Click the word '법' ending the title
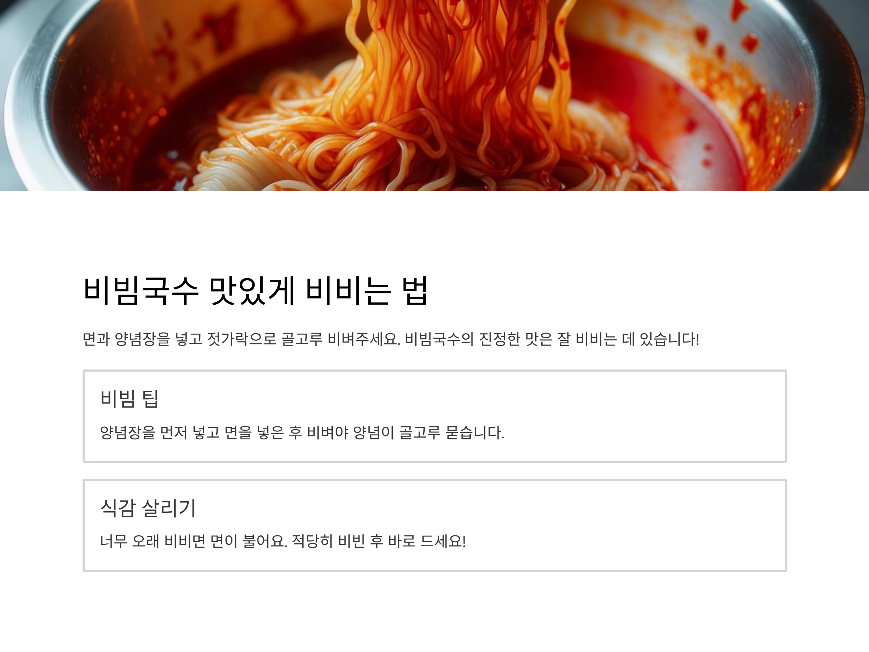The width and height of the screenshot is (869, 652). pyautogui.click(x=415, y=291)
